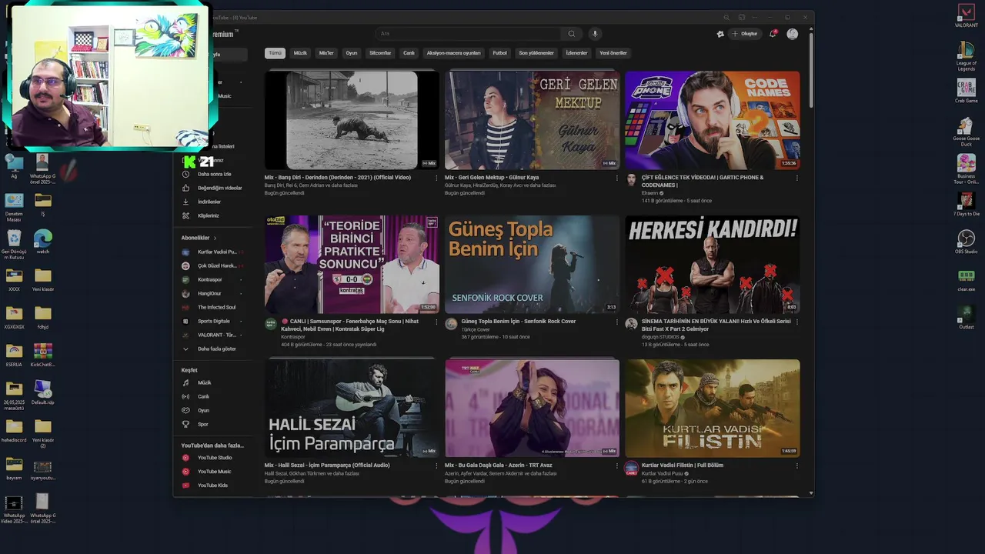Viewport: 985px width, 554px height.
Task: Open YouTube Kids link
Action: [x=213, y=486]
